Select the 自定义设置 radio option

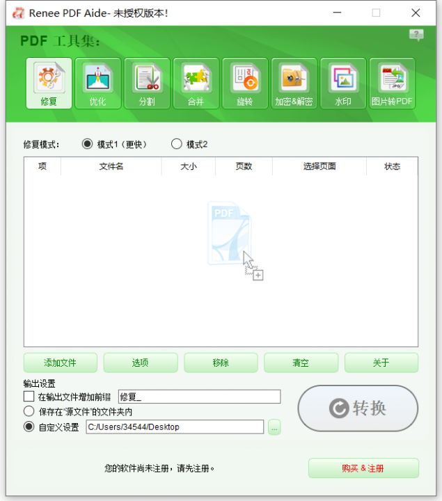point(29,427)
